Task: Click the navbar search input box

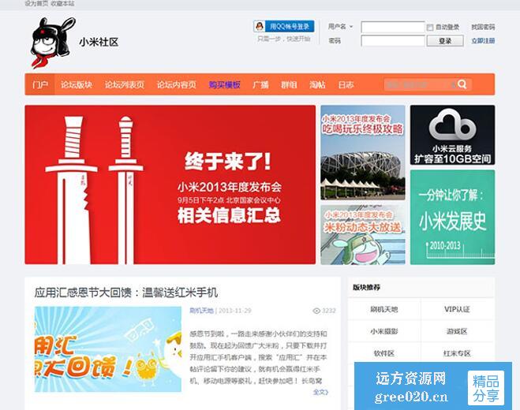Action: pos(419,84)
